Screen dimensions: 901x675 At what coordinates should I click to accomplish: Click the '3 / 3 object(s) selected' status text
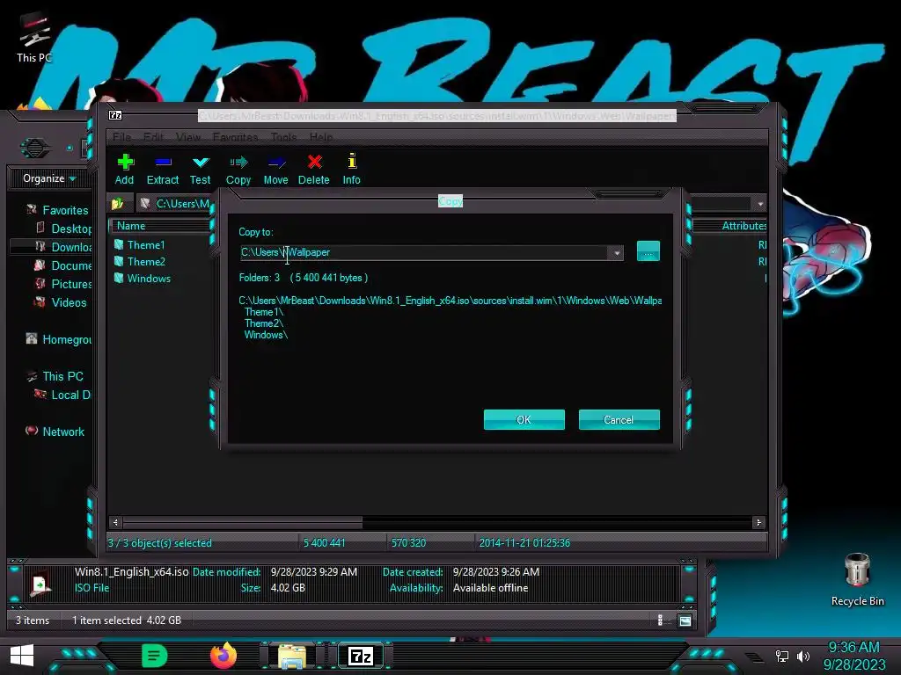click(160, 543)
